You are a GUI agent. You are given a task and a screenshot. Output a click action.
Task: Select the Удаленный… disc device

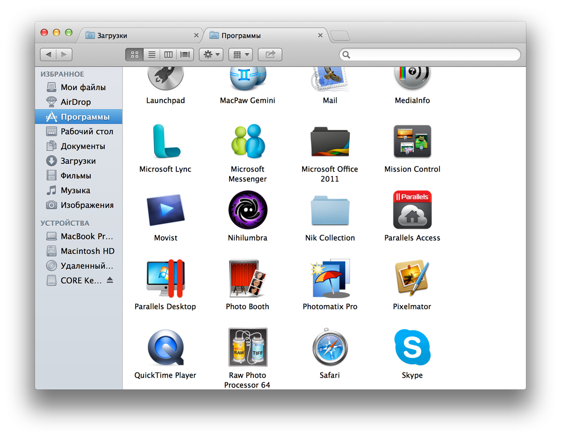(79, 266)
